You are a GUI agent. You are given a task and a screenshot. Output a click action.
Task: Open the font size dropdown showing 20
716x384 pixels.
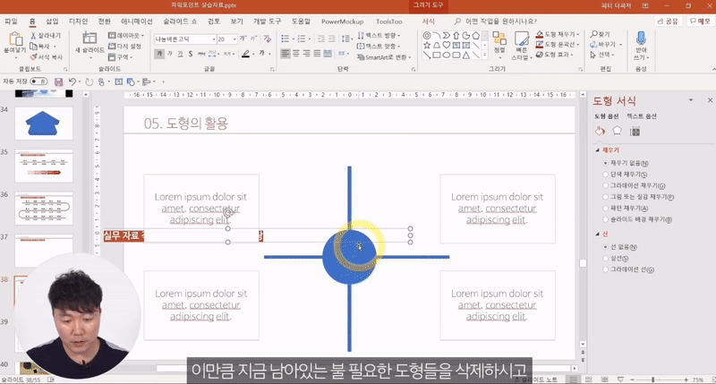(x=234, y=39)
